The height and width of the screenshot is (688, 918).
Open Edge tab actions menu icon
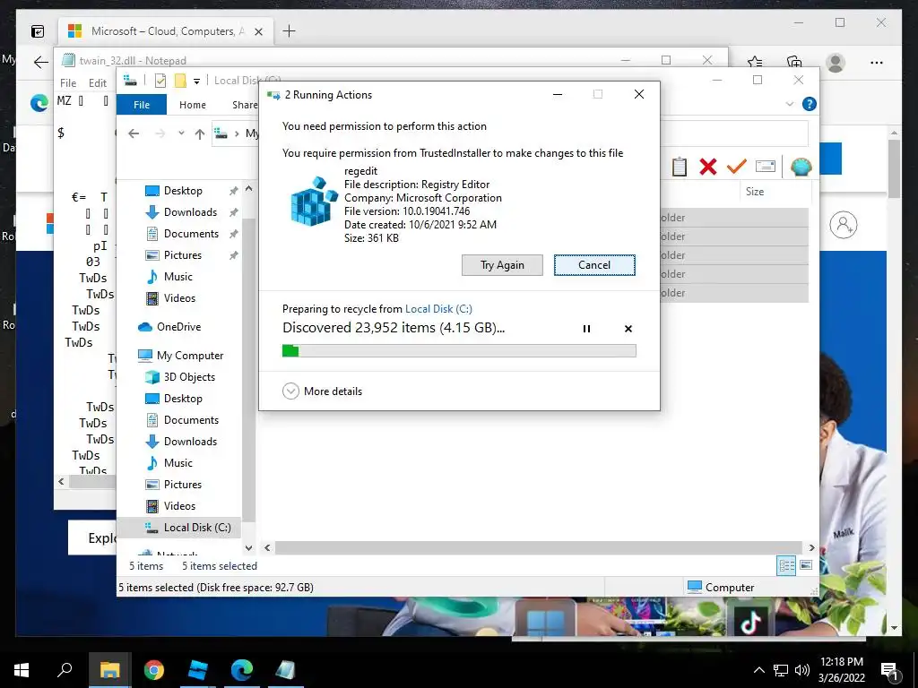pyautogui.click(x=38, y=31)
